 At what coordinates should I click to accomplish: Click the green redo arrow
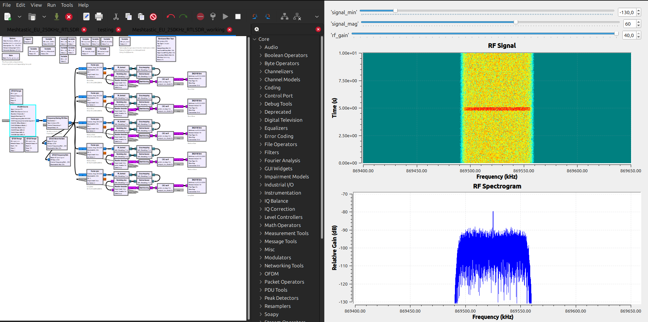183,17
